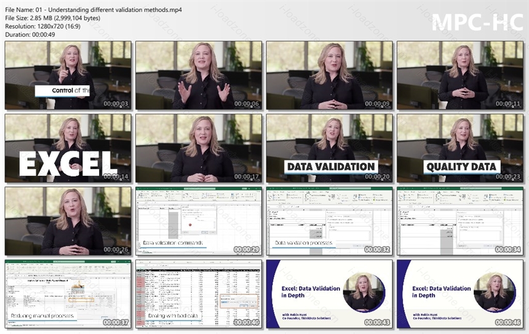The height and width of the screenshot is (334, 529).
Task: Select the thumbnail at 00:00:06
Action: [199, 75]
